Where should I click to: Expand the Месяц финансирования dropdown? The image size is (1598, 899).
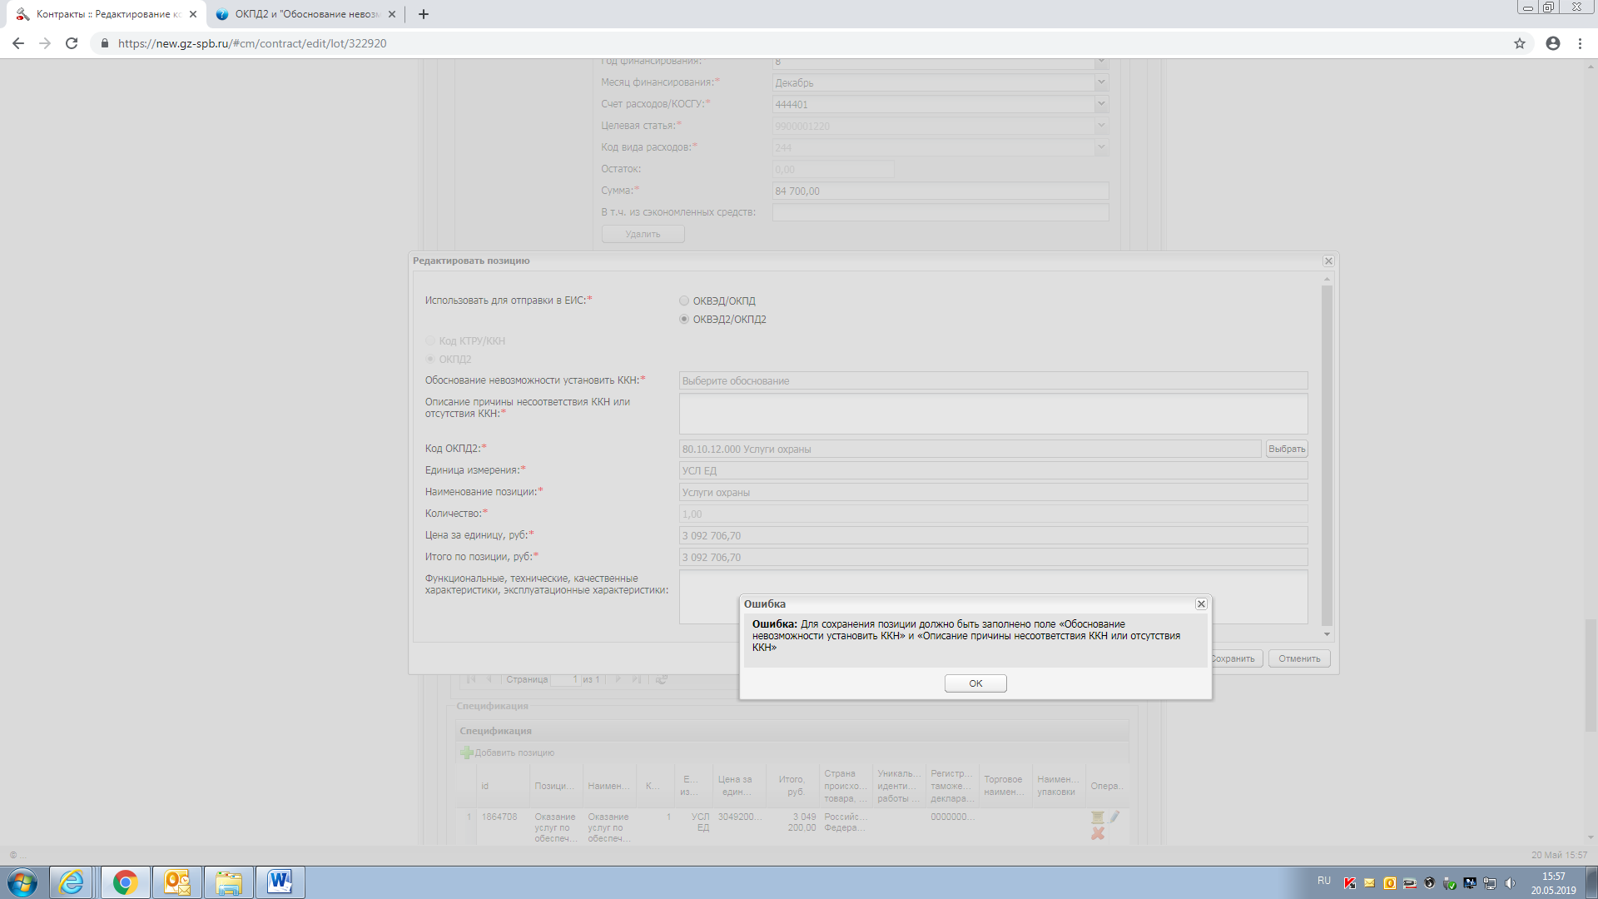[1101, 82]
